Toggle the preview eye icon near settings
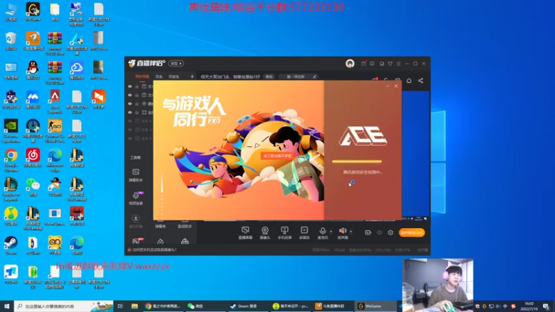This screenshot has width=555, height=312. pos(379,233)
